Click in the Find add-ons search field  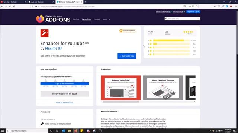tap(182, 19)
